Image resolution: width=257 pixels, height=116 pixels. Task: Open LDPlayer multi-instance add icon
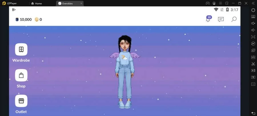(253, 50)
